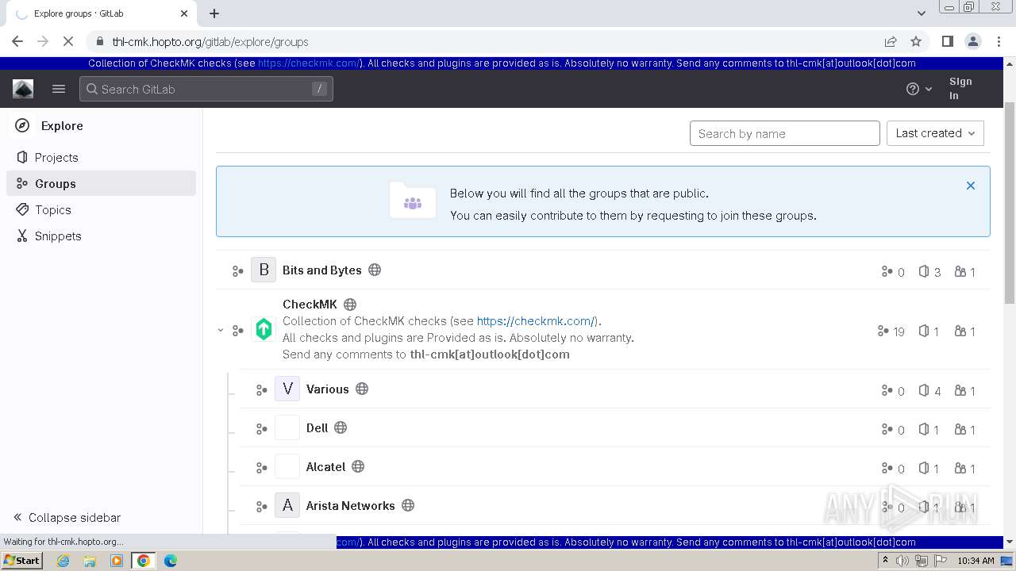Click the member count for Dell row
The height and width of the screenshot is (571, 1016).
964,429
